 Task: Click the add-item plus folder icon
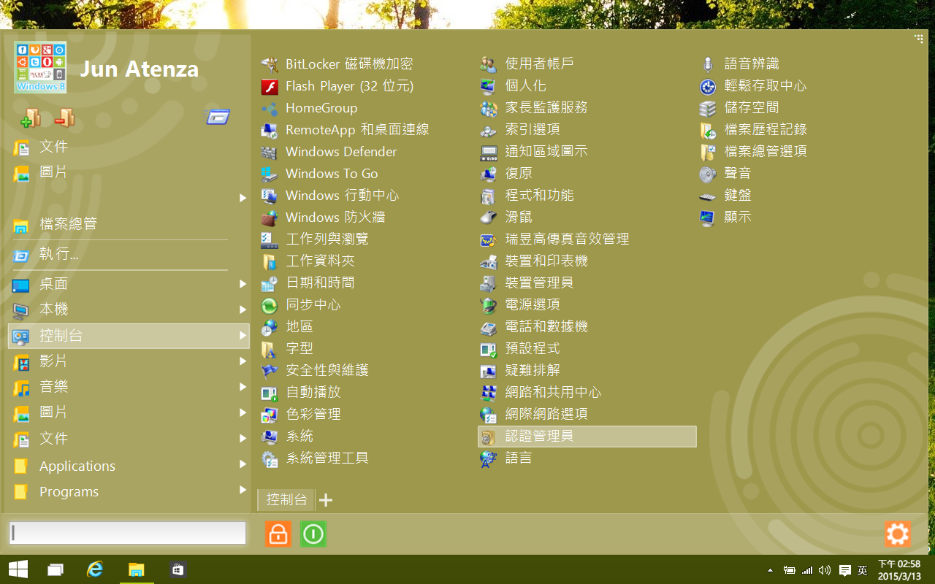click(x=31, y=118)
